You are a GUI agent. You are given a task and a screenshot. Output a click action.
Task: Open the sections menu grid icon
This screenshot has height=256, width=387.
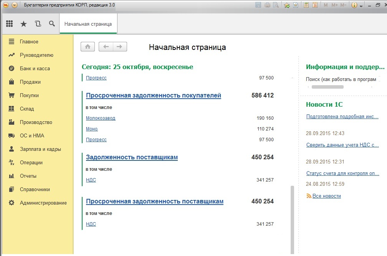point(9,24)
